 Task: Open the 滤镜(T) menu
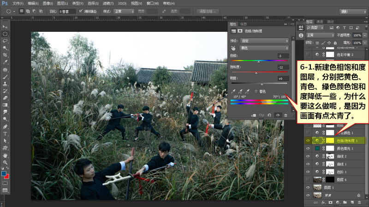click(x=108, y=3)
